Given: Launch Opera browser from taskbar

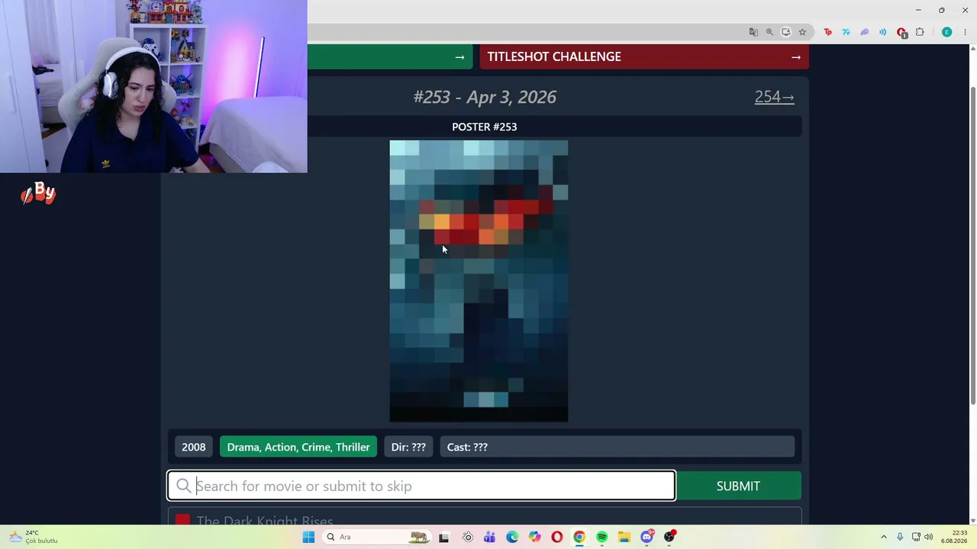Looking at the screenshot, I should point(557,537).
